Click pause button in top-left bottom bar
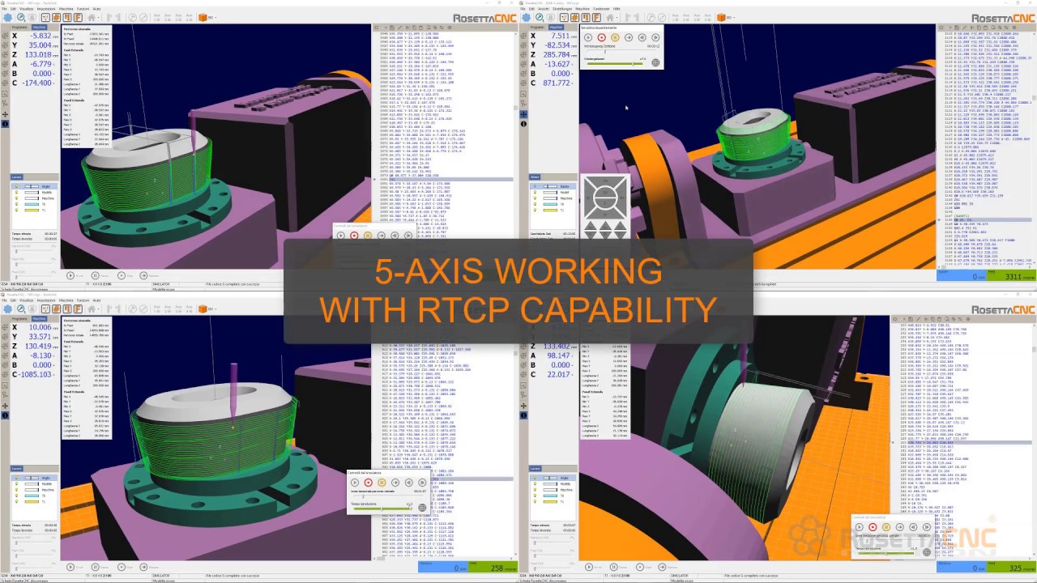This screenshot has width=1037, height=583. coord(96,275)
